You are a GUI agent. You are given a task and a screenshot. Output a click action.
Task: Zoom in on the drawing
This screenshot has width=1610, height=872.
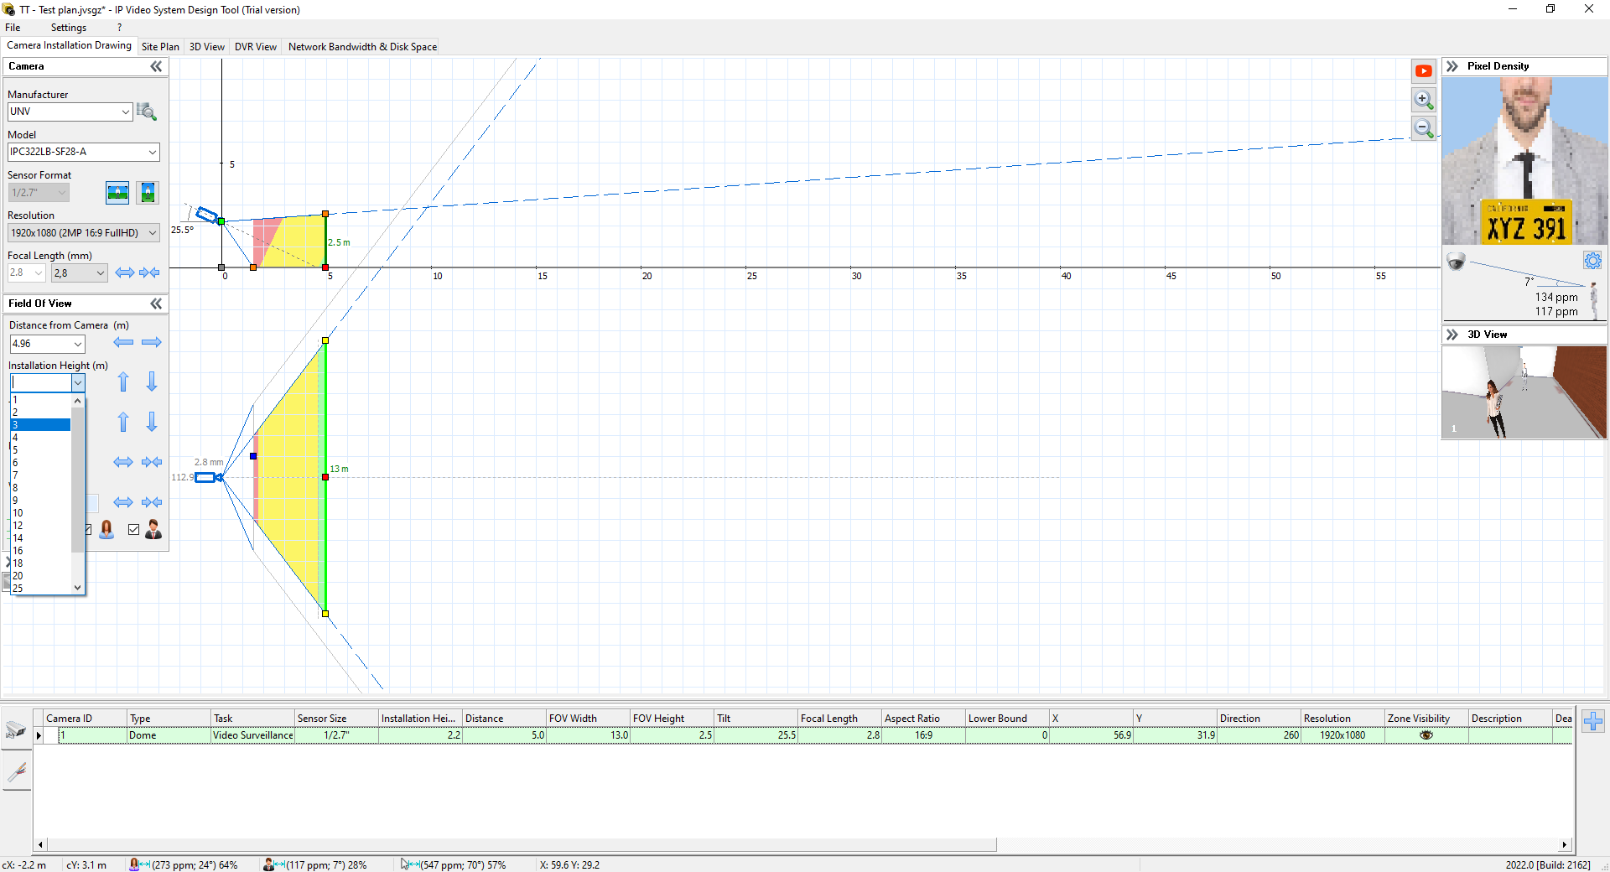pyautogui.click(x=1423, y=100)
